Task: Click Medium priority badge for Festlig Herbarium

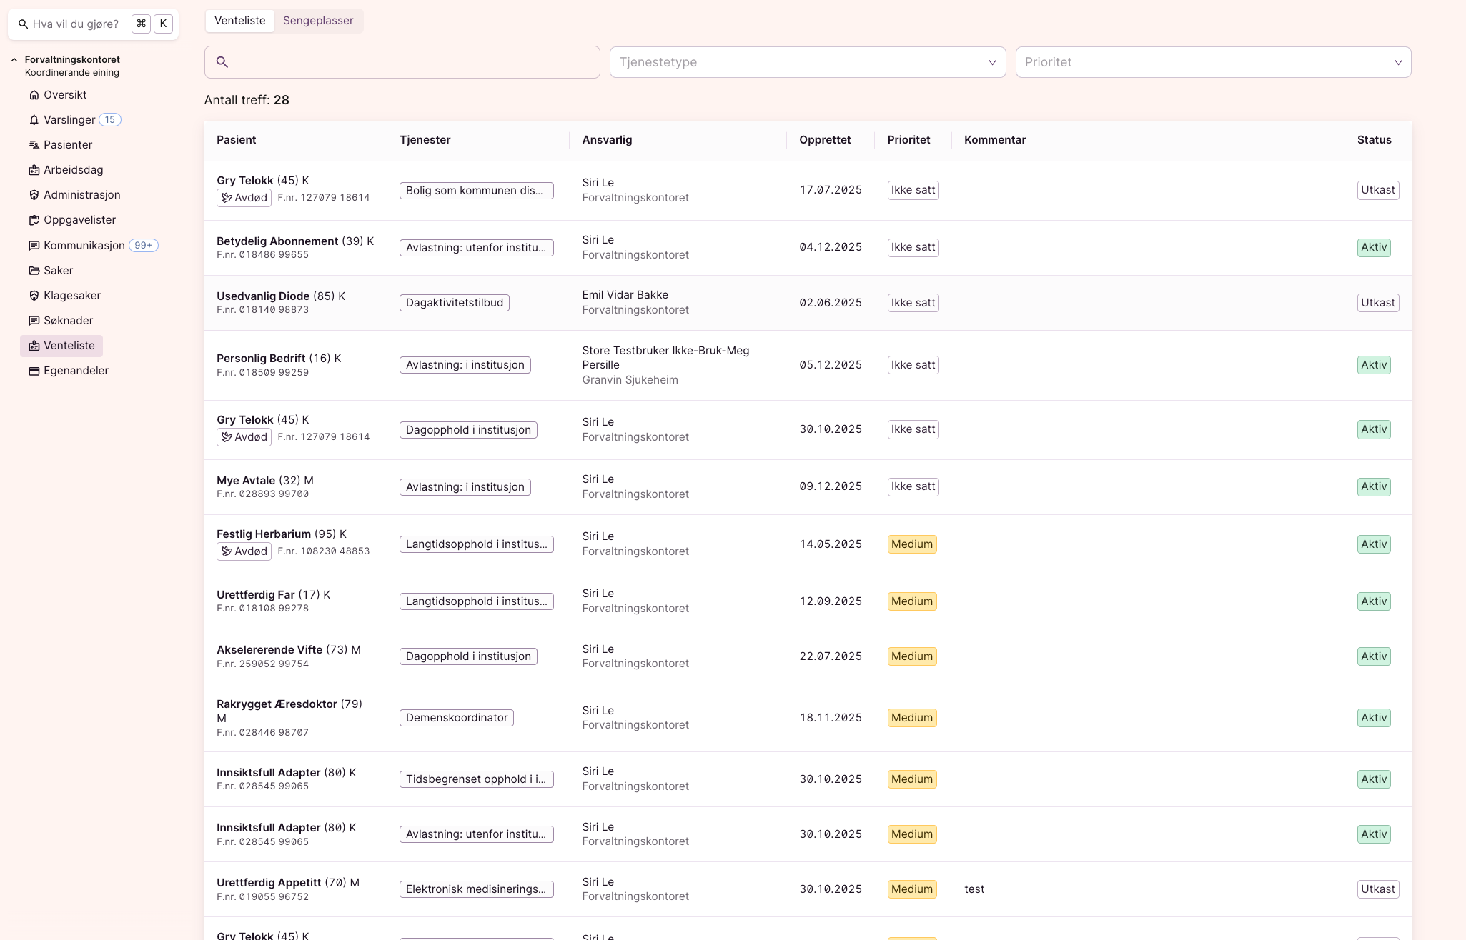Action: point(911,544)
